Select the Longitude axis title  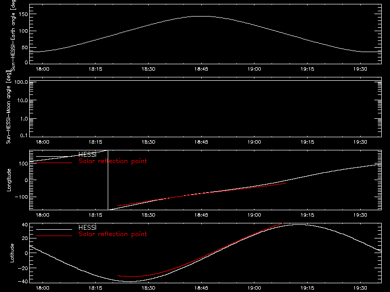pos(9,180)
